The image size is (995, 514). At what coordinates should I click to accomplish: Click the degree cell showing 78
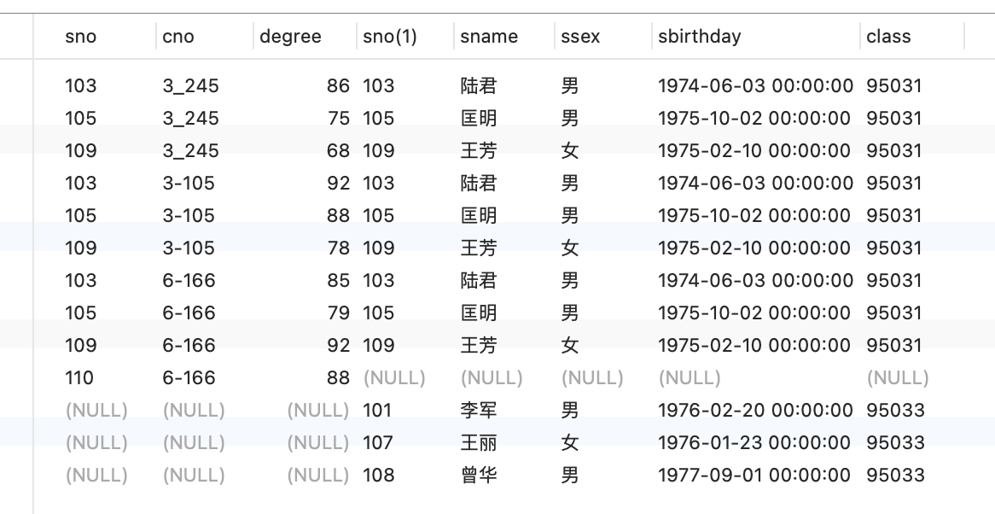(338, 248)
